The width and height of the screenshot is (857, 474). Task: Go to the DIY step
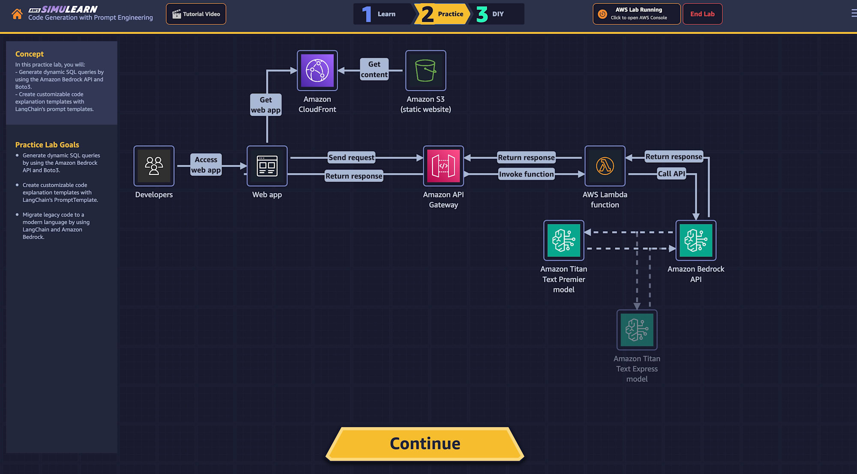pyautogui.click(x=497, y=14)
